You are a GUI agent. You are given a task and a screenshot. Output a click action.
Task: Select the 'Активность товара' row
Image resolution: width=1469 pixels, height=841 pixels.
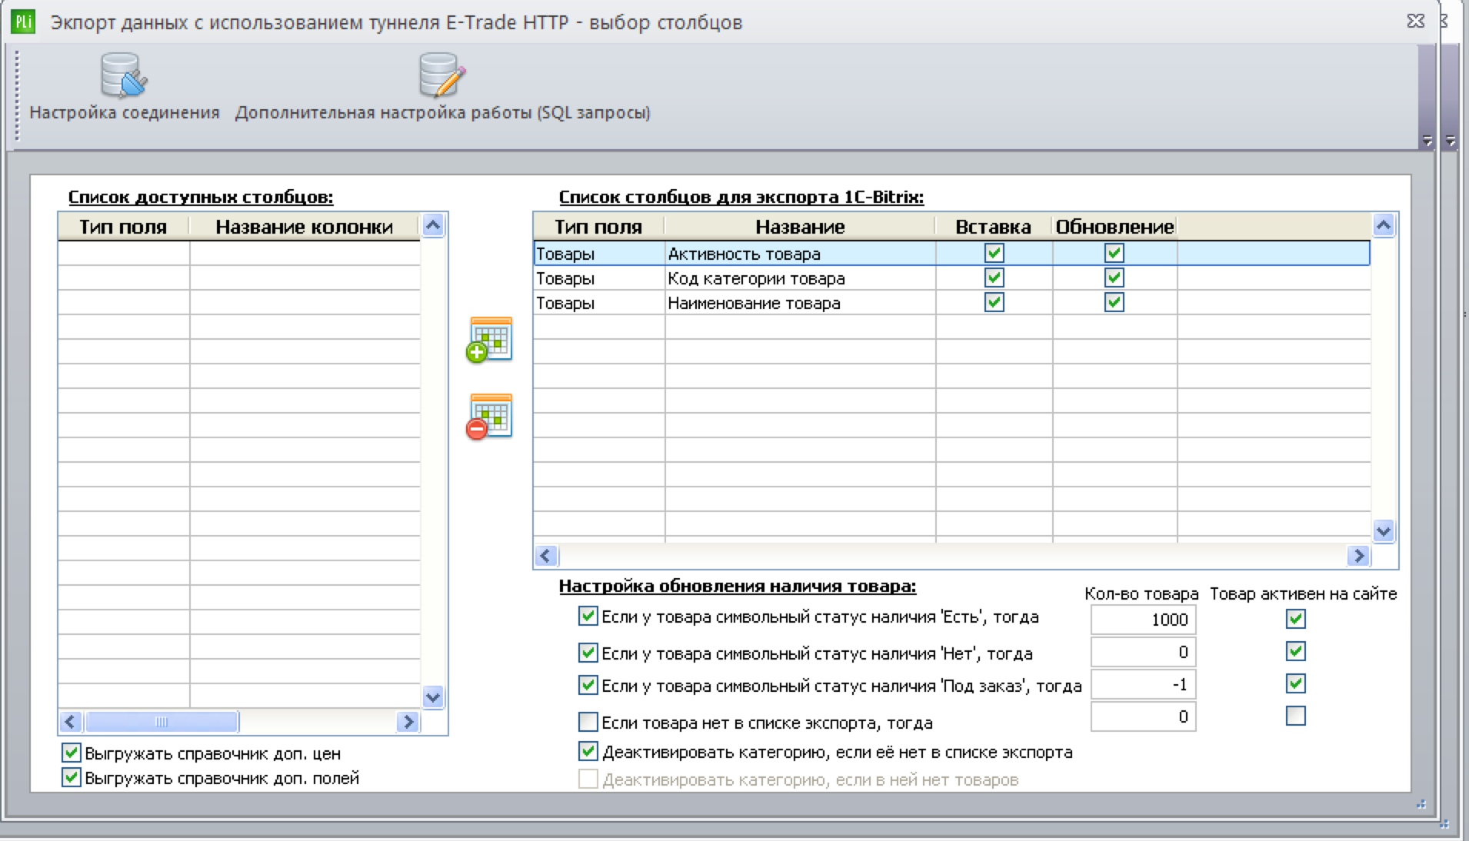(952, 253)
